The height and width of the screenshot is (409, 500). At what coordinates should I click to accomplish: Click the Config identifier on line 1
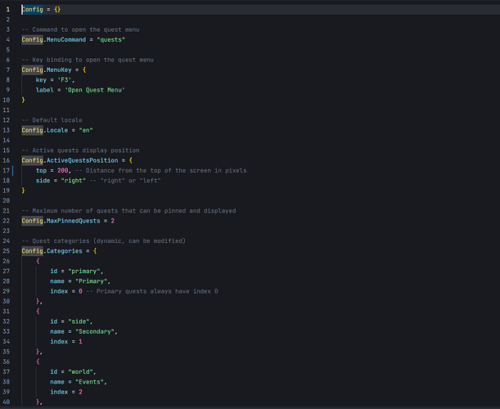pos(32,10)
